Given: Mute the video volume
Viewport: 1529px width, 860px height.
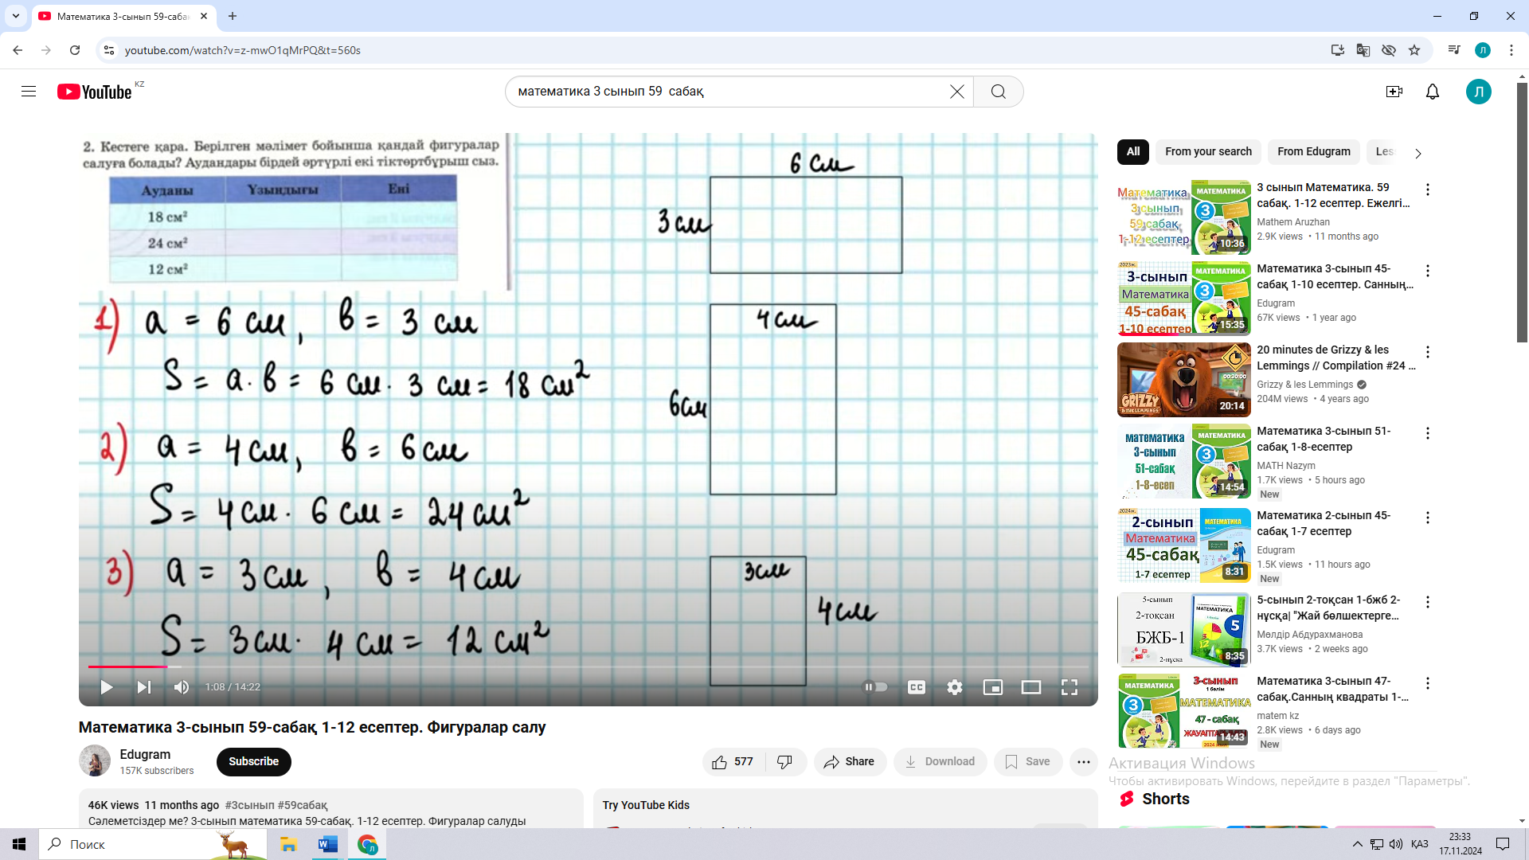Looking at the screenshot, I should pyautogui.click(x=182, y=687).
